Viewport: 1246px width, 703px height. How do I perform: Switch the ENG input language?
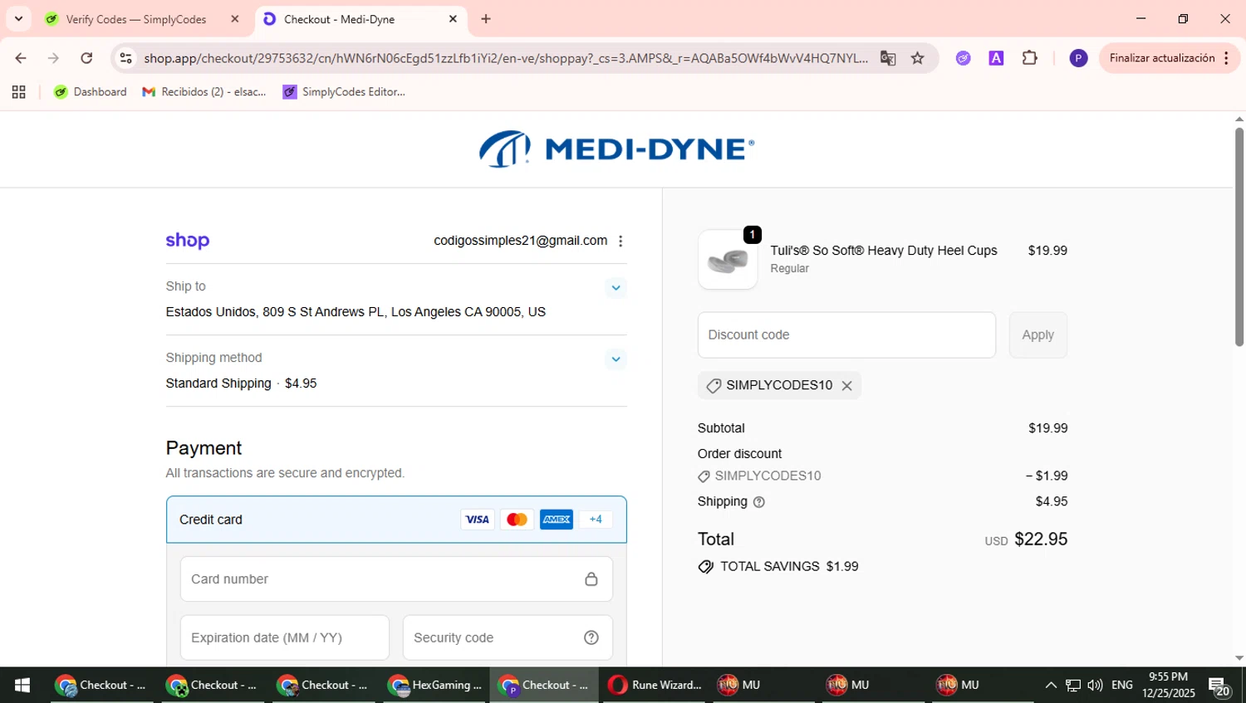[1122, 686]
